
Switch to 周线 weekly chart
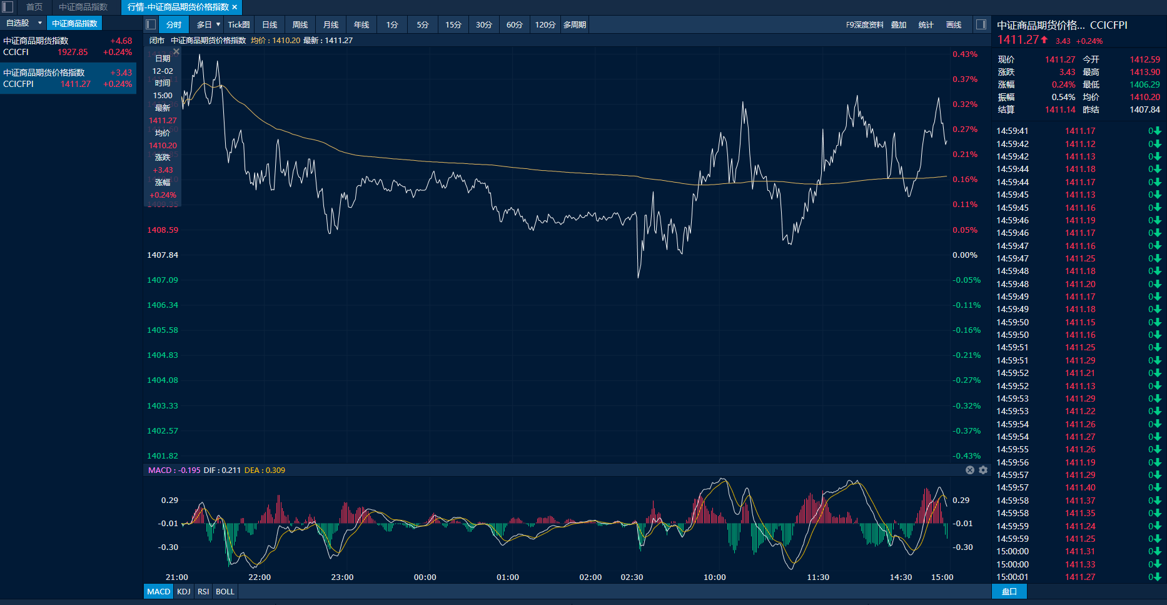[x=300, y=24]
